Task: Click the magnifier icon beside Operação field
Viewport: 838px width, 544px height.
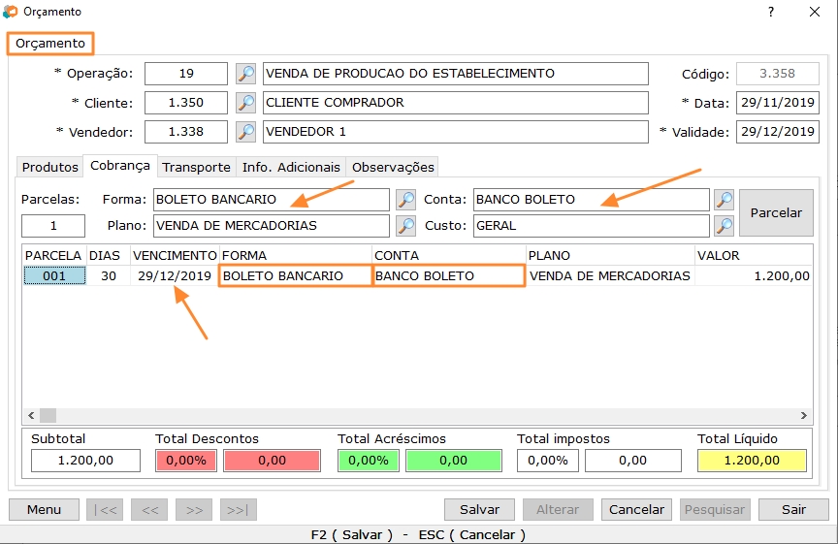Action: pyautogui.click(x=246, y=74)
